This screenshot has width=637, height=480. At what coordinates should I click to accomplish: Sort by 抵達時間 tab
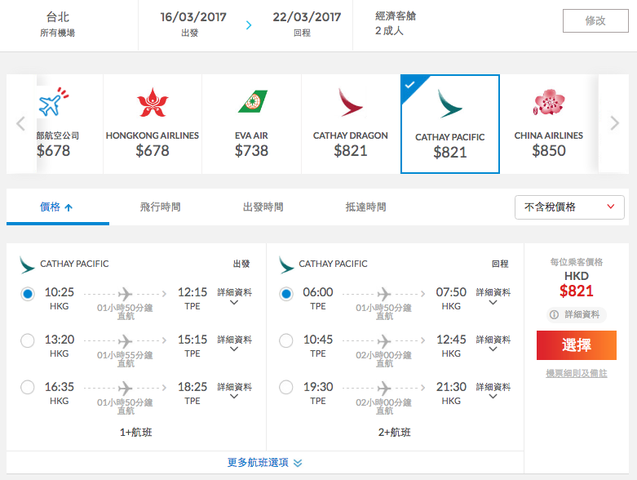365,207
